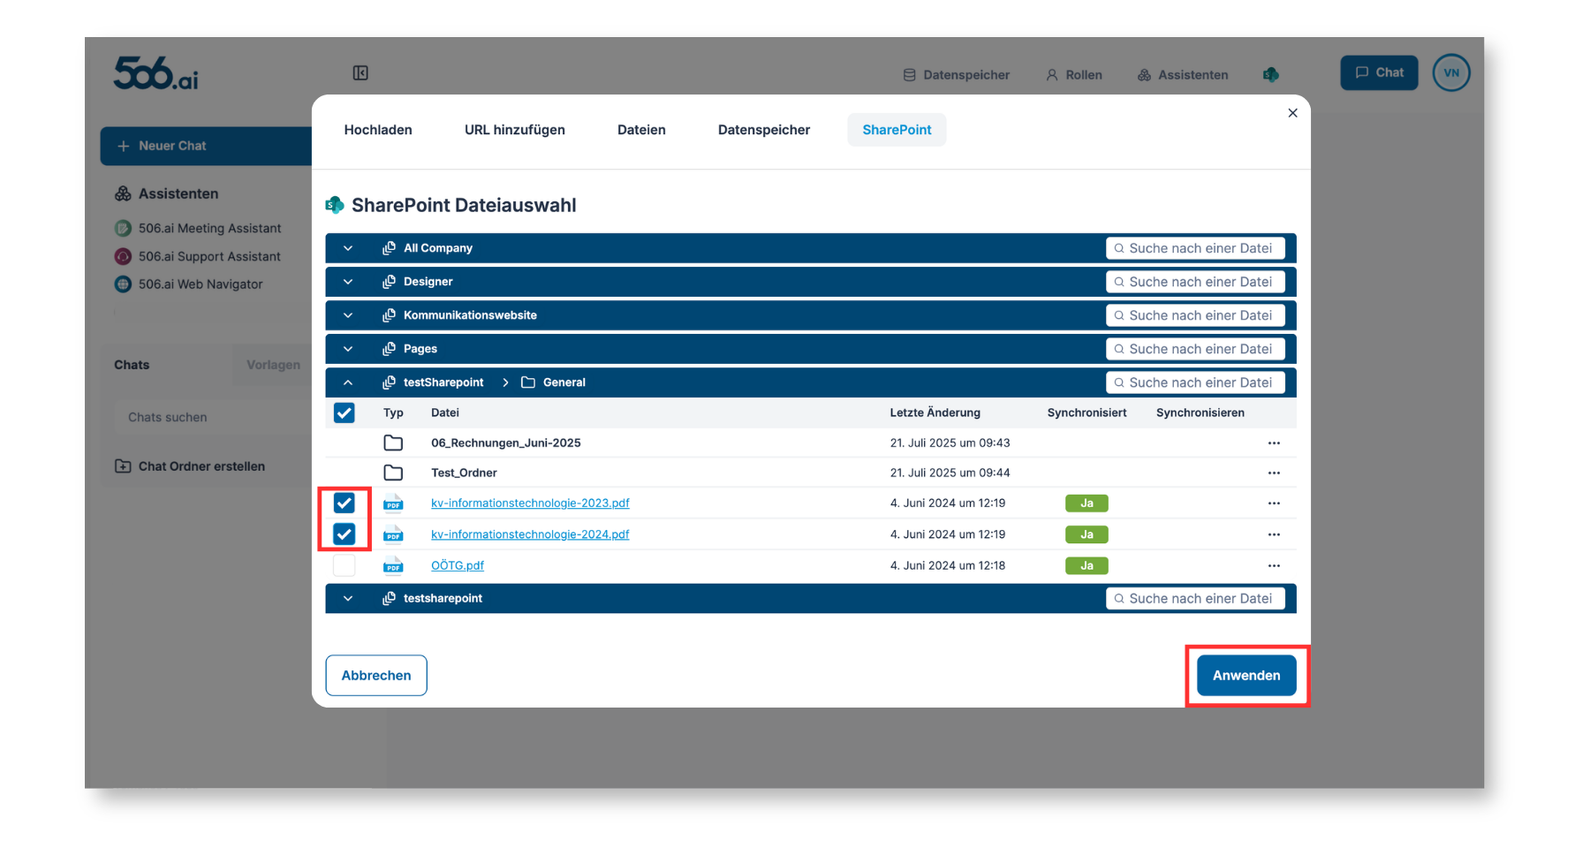
Task: Open Assistenten in top navigation
Action: pyautogui.click(x=1183, y=75)
